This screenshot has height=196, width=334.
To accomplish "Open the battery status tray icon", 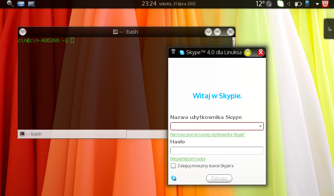I will pos(298,4).
